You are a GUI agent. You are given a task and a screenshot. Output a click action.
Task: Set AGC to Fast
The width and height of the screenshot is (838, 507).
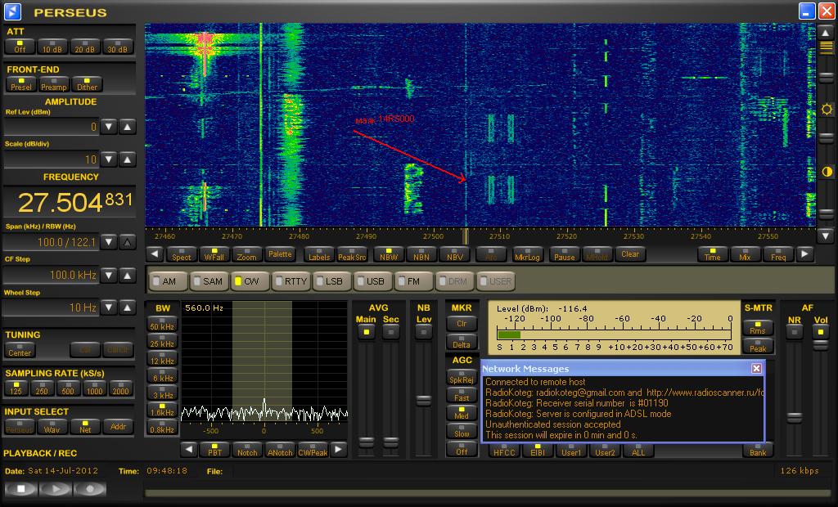(462, 395)
